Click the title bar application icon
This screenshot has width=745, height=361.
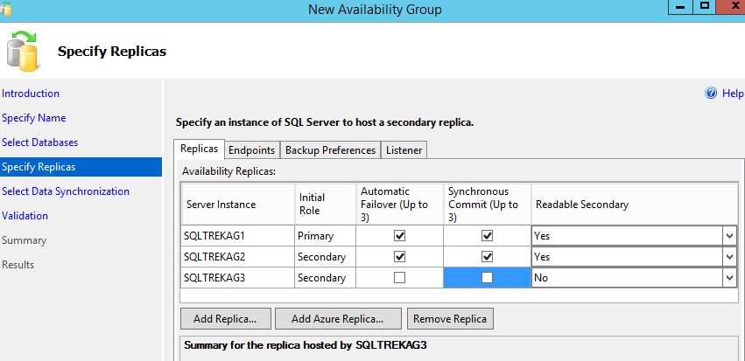pos(7,9)
